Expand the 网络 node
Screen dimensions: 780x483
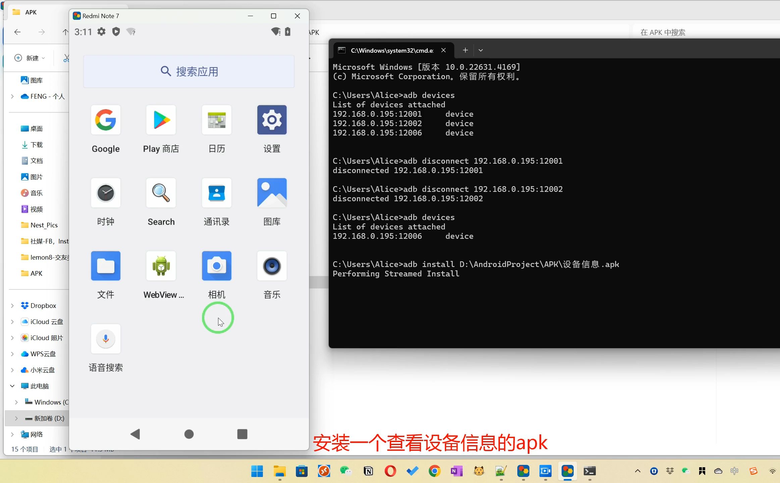click(12, 434)
